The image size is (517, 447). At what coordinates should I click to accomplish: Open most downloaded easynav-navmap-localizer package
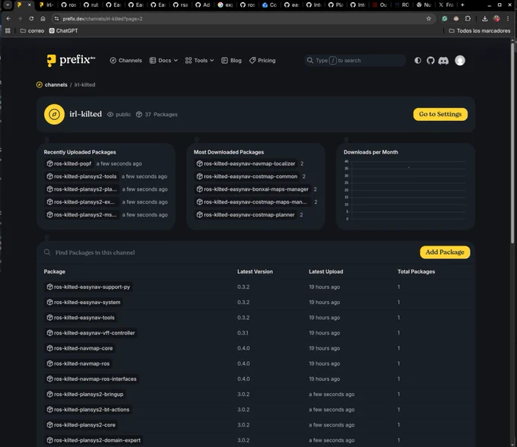point(246,163)
